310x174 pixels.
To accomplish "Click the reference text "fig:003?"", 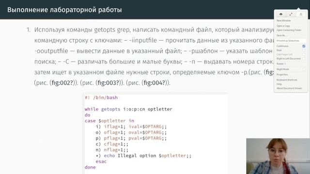I will [x=108, y=83].
